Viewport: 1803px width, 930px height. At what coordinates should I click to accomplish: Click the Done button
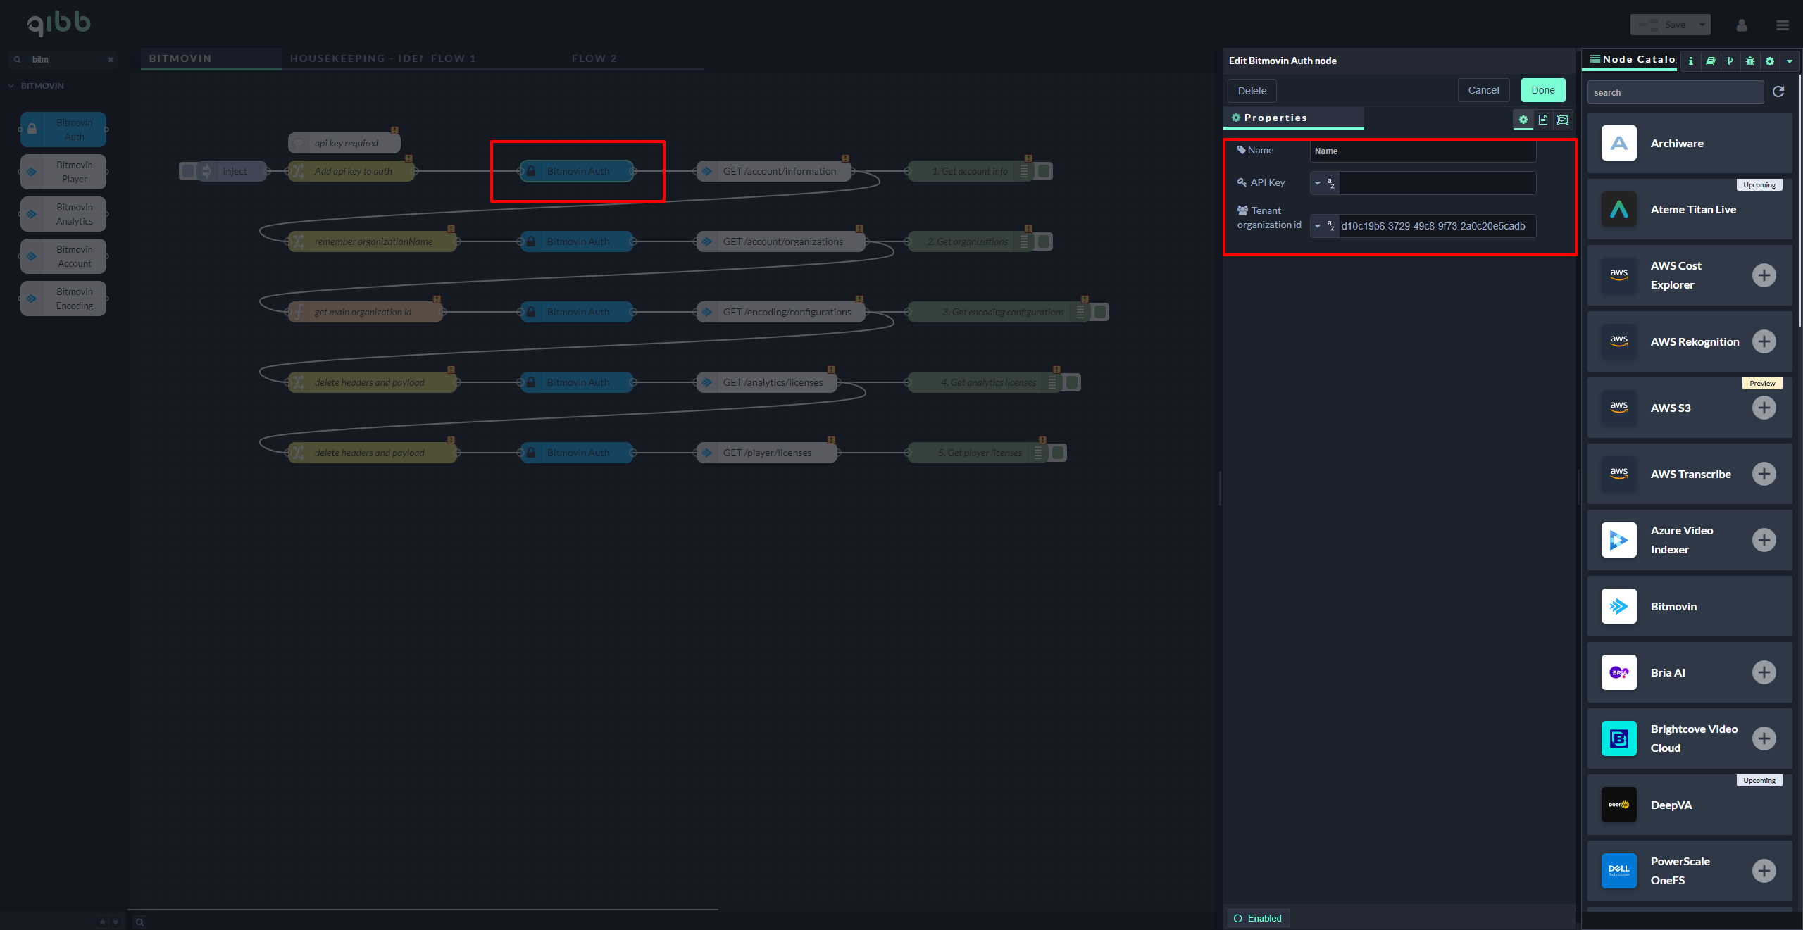pyautogui.click(x=1542, y=90)
